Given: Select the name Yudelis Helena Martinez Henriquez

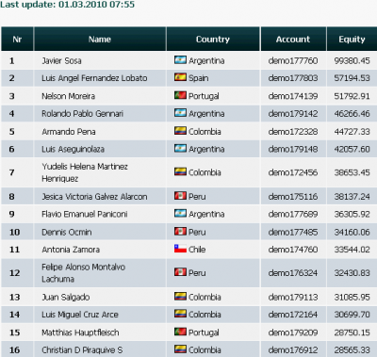Looking at the screenshot, I should pyautogui.click(x=85, y=172).
